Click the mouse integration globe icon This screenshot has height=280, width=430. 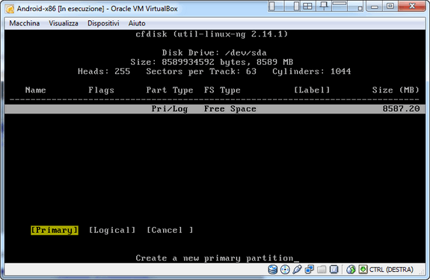(x=351, y=270)
